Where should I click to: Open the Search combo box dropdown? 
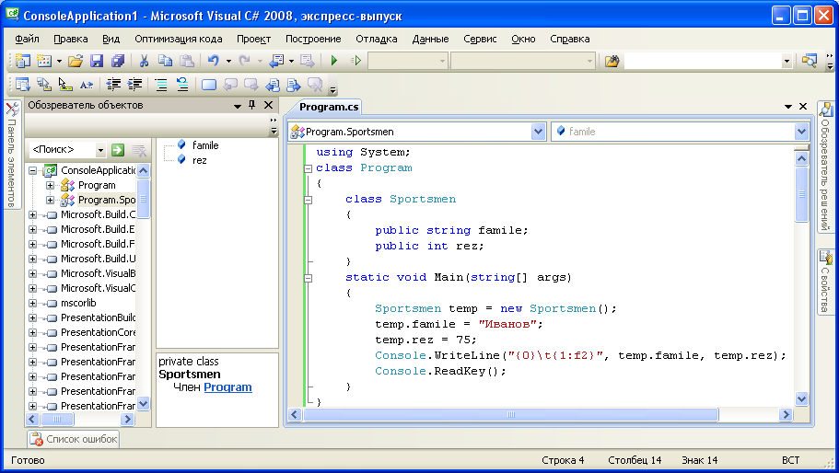coord(100,150)
